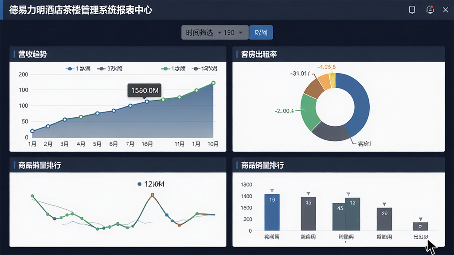The height and width of the screenshot is (255, 454).
Task: Select the brown donut segment
Action: coord(315,88)
